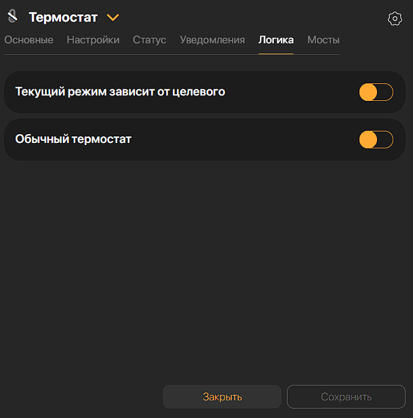Turn off the Обычный термостат switch

click(x=376, y=140)
